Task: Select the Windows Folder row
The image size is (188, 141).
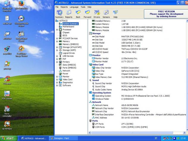Action: 113,99
